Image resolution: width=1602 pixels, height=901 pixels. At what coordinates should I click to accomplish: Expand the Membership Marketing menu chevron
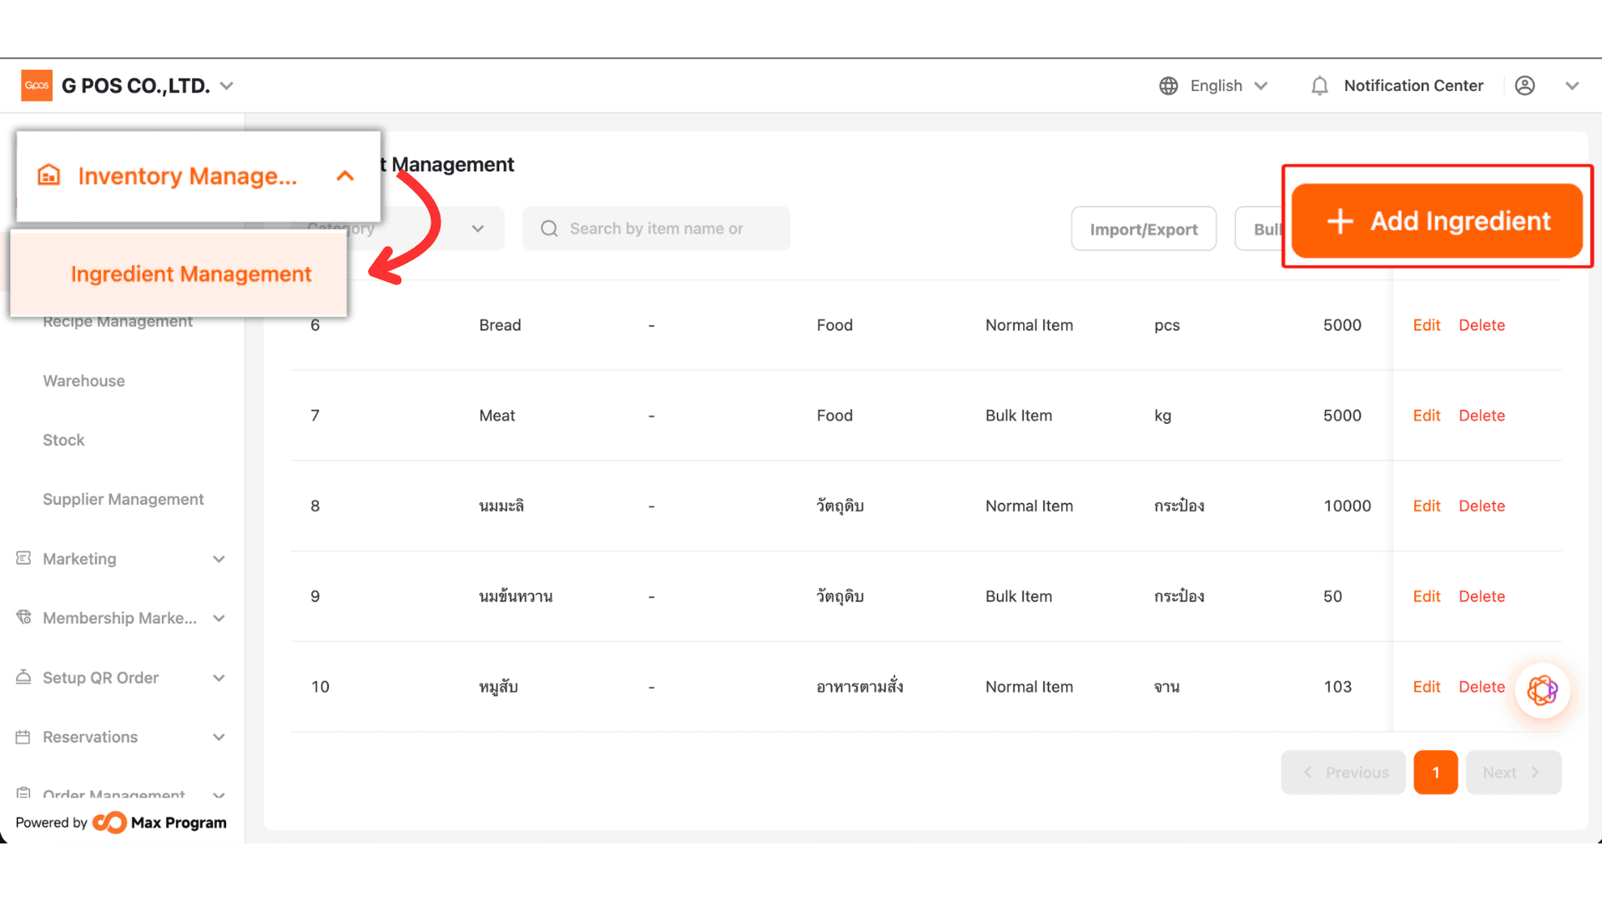click(x=219, y=618)
